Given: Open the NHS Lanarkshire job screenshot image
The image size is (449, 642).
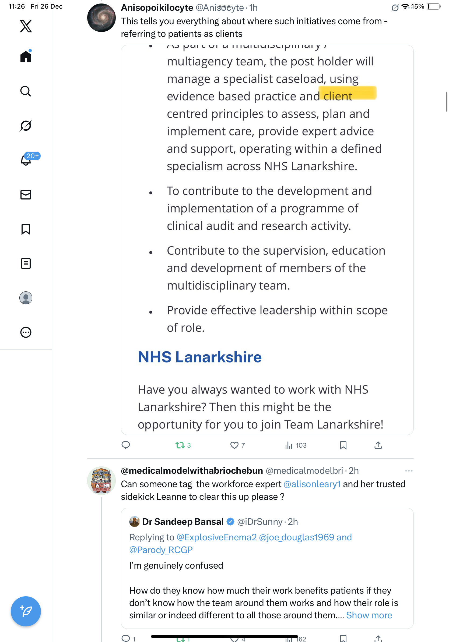Looking at the screenshot, I should (x=267, y=240).
